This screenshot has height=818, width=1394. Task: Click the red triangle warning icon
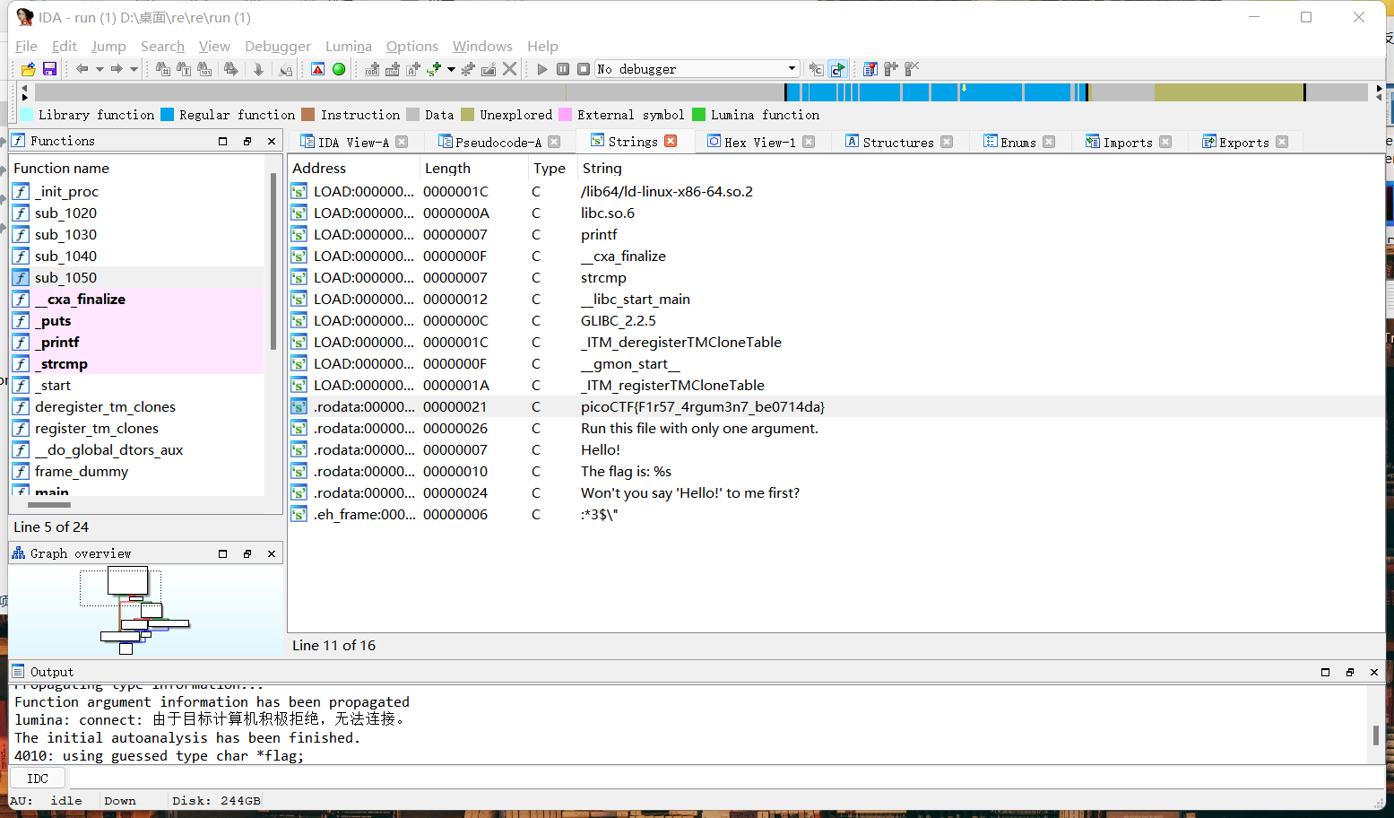click(318, 69)
